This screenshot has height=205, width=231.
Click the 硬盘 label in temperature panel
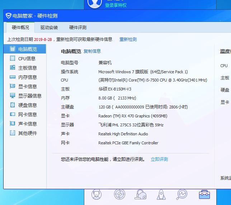click(x=225, y=90)
